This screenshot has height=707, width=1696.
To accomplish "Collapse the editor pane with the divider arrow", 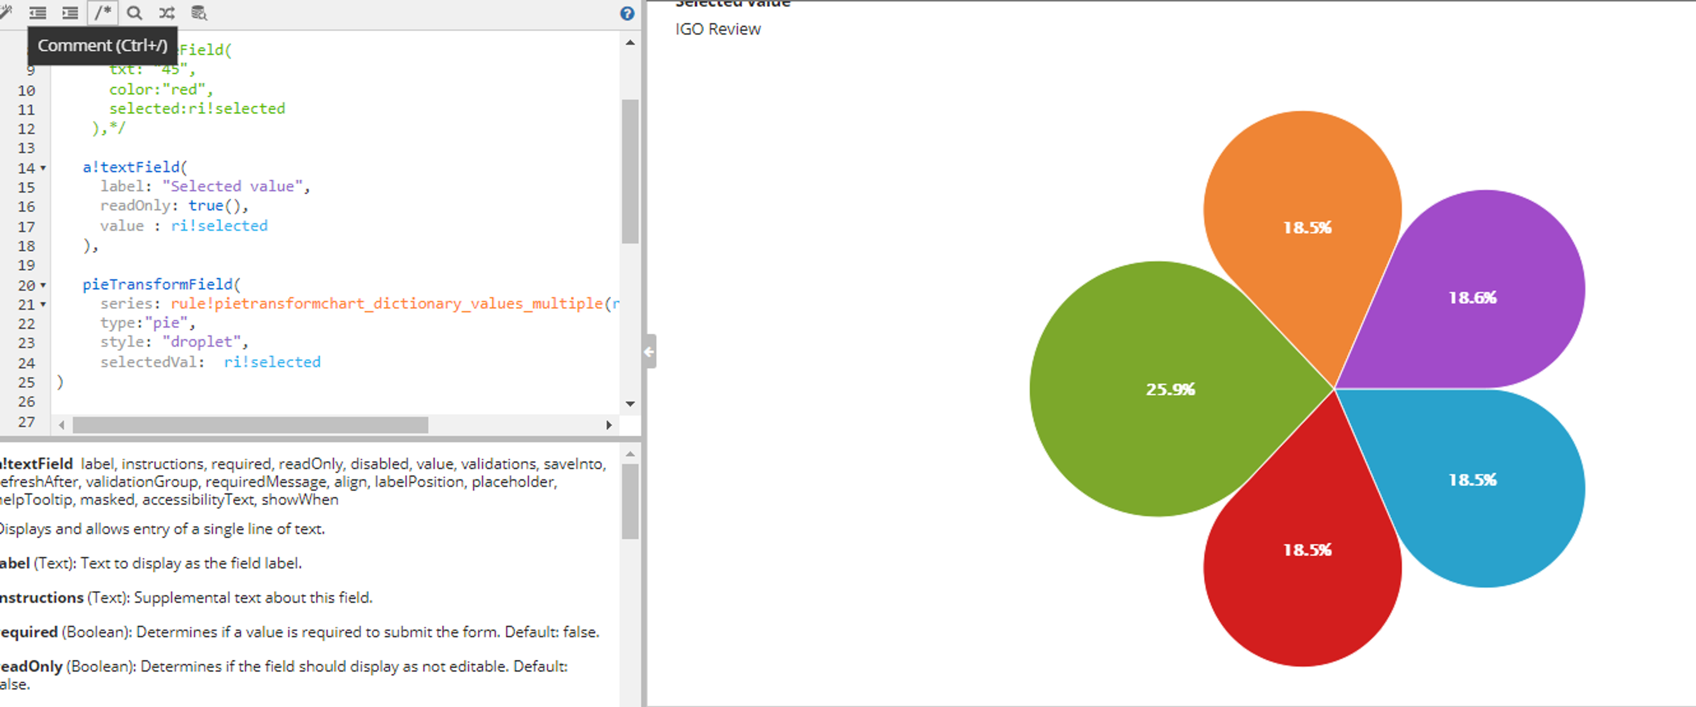I will tap(649, 352).
